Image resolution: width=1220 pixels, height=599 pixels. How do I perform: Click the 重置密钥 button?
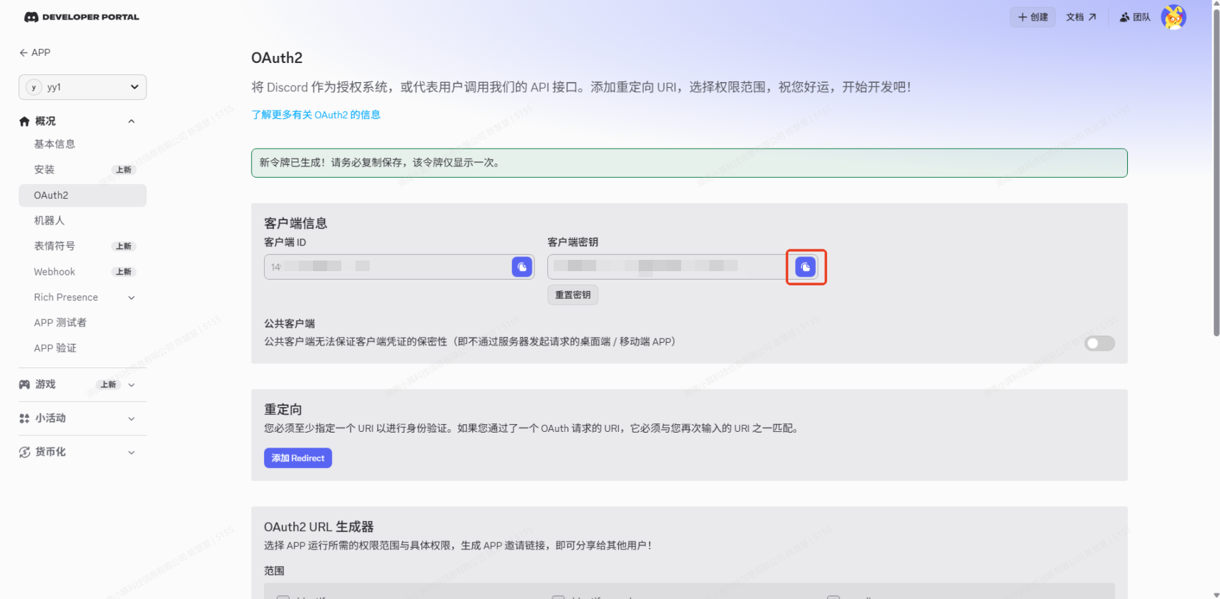(x=573, y=295)
